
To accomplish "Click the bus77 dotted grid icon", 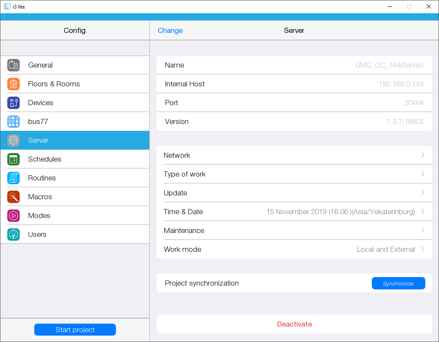I will pos(13,122).
